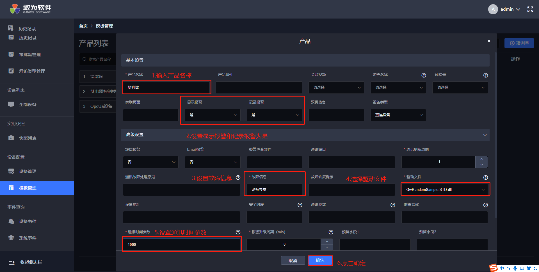Open the help tooltip for 通讯故障处理意见
This screenshot has width=539, height=272.
point(238,177)
